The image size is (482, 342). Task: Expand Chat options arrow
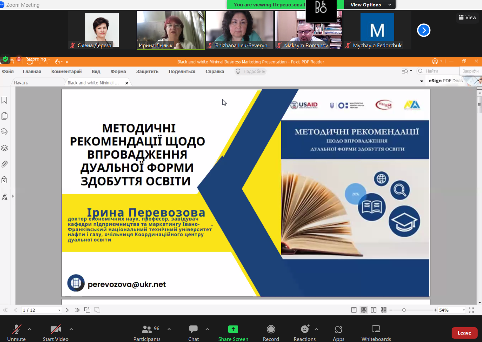click(207, 329)
